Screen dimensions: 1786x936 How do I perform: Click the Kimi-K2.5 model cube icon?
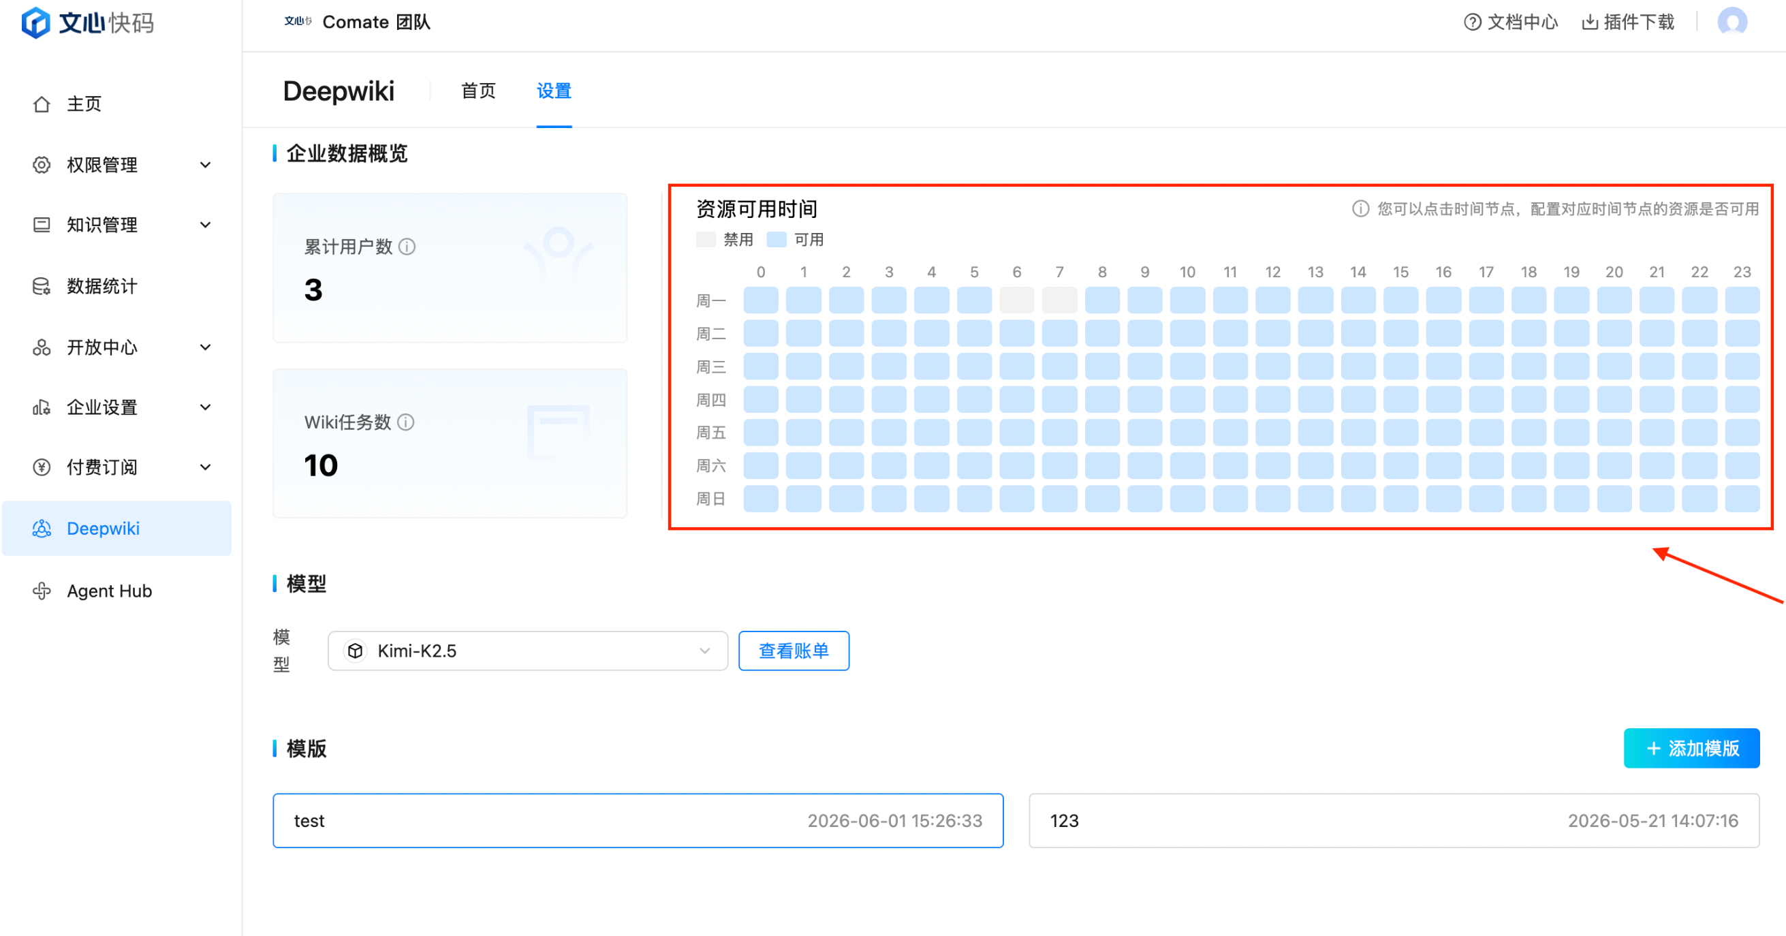[x=355, y=651]
